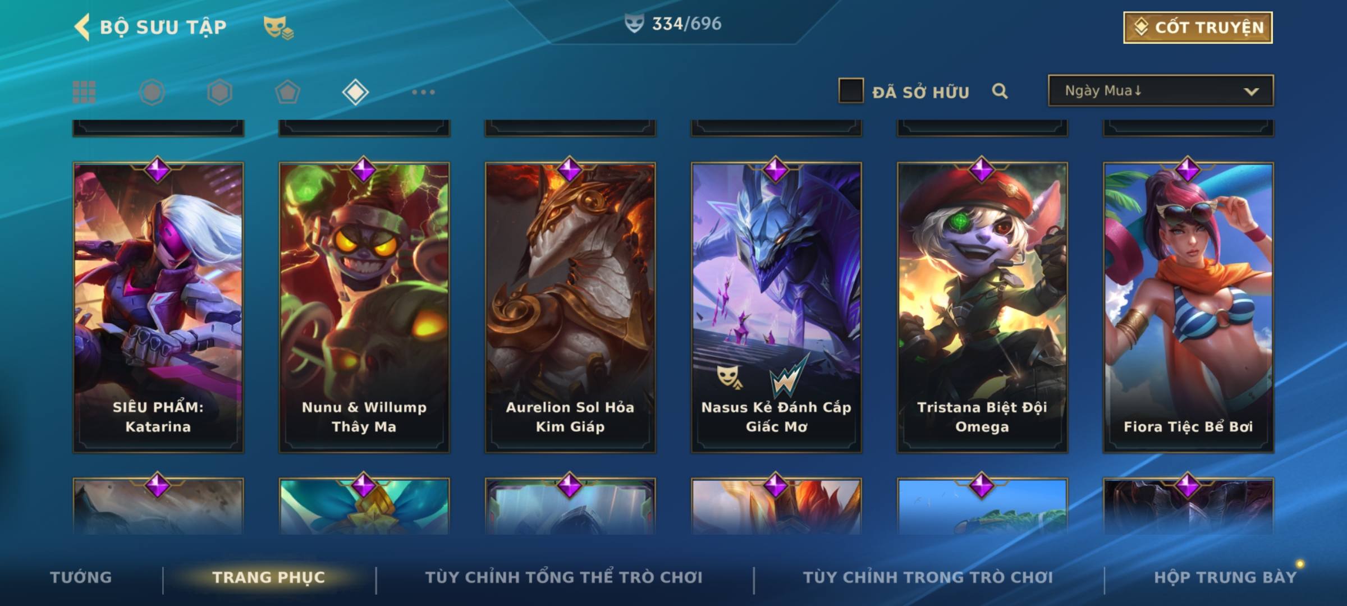Select the Fiora Tiệc Bể Bơi skin
Viewport: 1347px width, 606px height.
click(x=1188, y=307)
